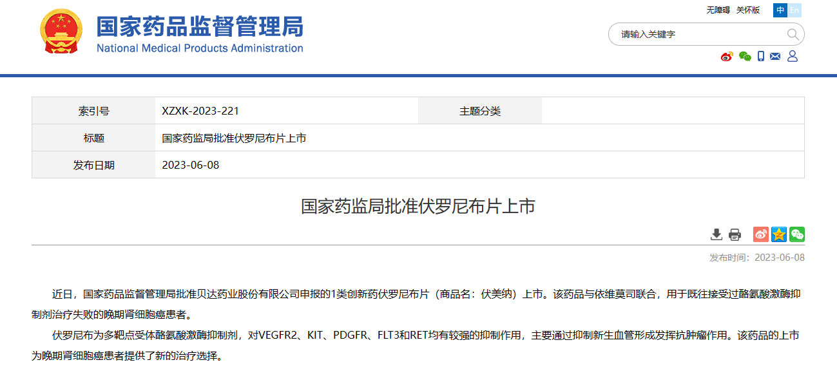The width and height of the screenshot is (837, 387).
Task: Switch language to En
Action: coord(795,10)
